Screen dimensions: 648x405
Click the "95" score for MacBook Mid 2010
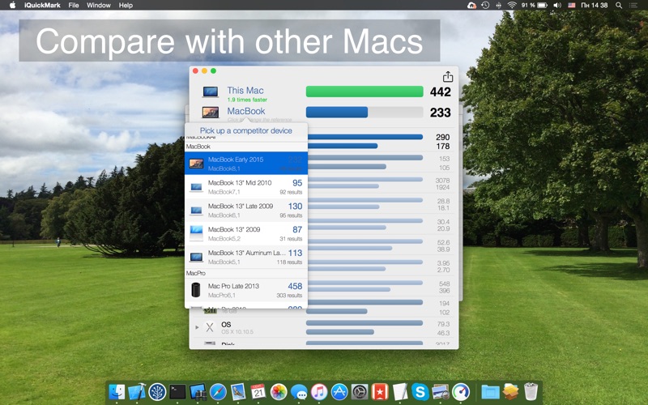[x=297, y=183]
